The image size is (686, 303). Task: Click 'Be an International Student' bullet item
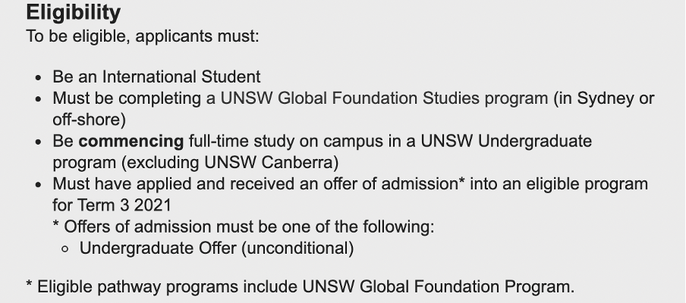pyautogui.click(x=156, y=77)
